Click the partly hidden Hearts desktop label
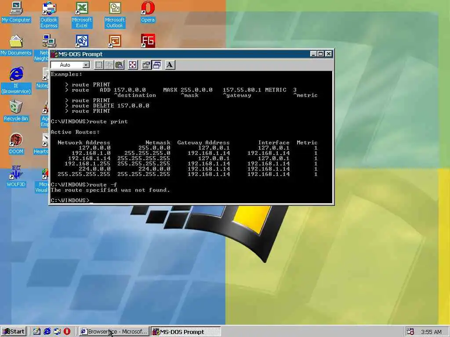The width and height of the screenshot is (450, 337). (41, 151)
